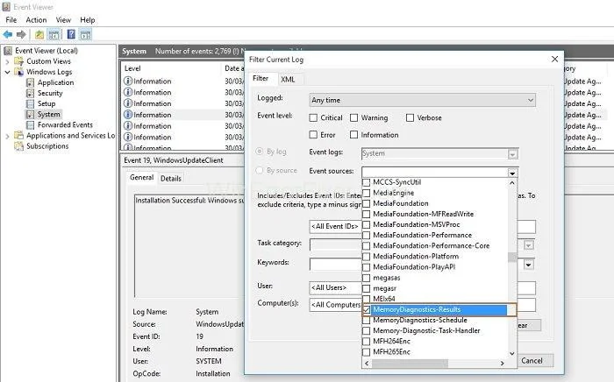Click the Event Viewer app icon in title bar
Image resolution: width=614 pixels, height=382 pixels.
[x=6, y=7]
